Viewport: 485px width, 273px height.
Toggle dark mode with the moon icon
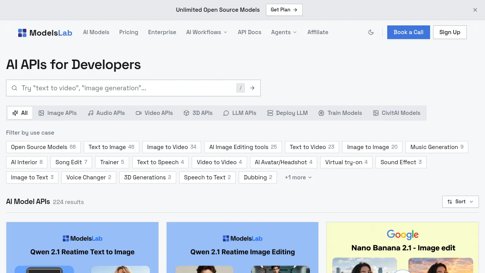point(371,32)
